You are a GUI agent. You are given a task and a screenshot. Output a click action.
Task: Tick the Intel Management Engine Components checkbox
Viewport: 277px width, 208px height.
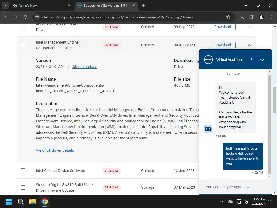tap(23, 45)
